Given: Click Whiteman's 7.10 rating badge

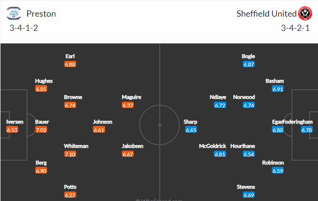Looking at the screenshot, I should point(70,154).
